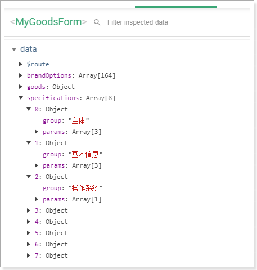Collapse specification item 2 Object
This screenshot has height=270, width=257.
(29, 177)
